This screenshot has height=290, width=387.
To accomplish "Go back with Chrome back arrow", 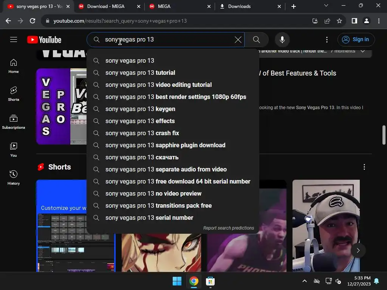I will 8,21.
